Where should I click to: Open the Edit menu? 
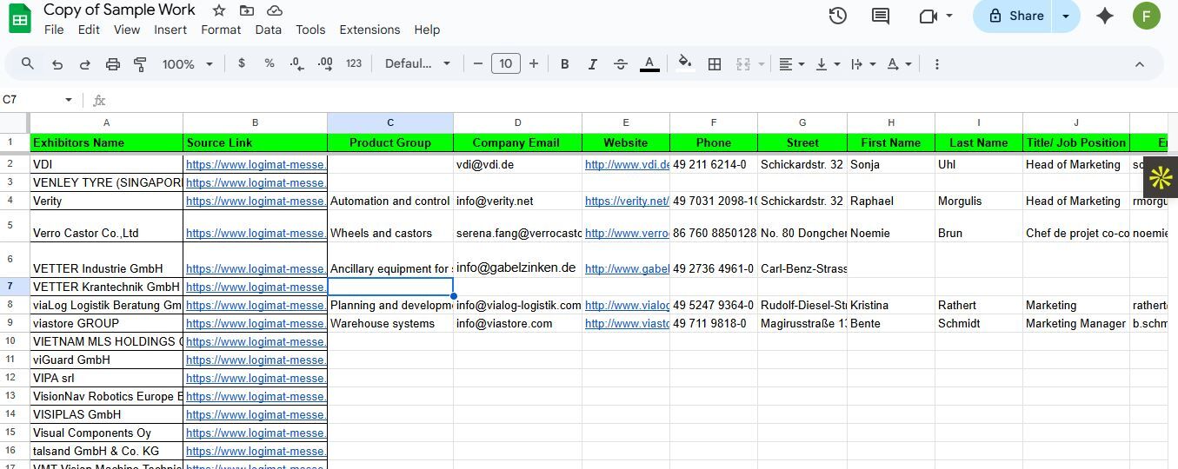(89, 30)
